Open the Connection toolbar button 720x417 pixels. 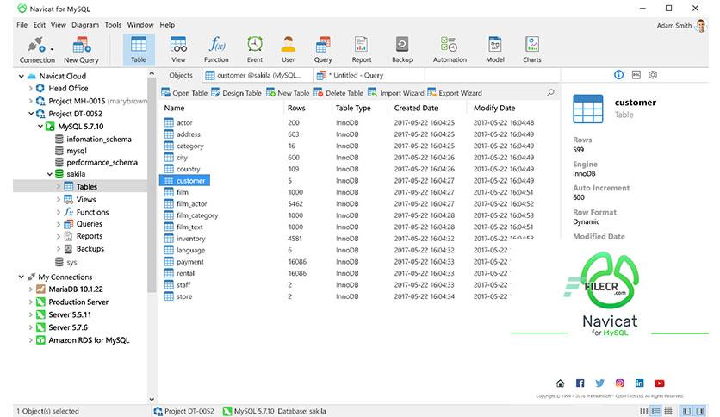pyautogui.click(x=37, y=50)
